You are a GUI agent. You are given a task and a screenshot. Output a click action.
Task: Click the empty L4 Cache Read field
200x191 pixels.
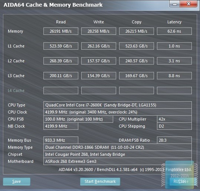(61, 90)
